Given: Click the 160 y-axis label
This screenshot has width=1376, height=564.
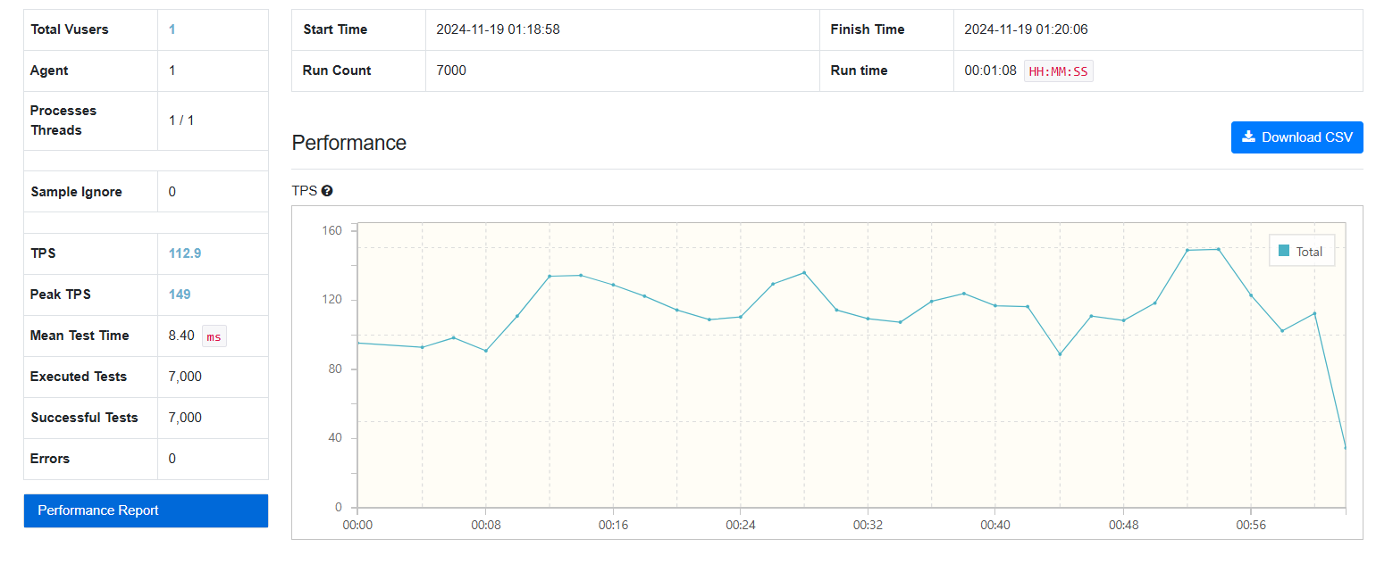Looking at the screenshot, I should (332, 230).
